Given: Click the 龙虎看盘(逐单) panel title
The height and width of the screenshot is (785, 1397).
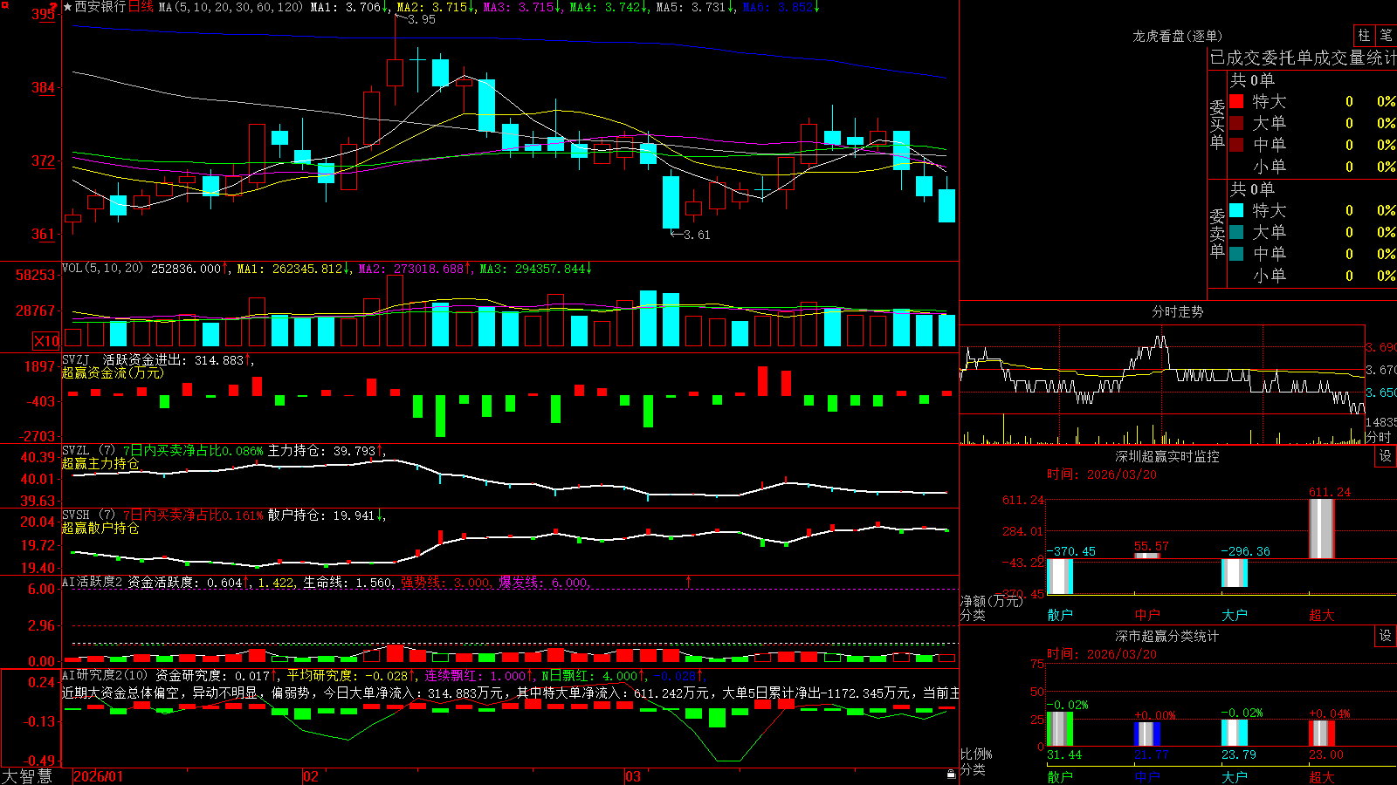Looking at the screenshot, I should coord(1177,36).
